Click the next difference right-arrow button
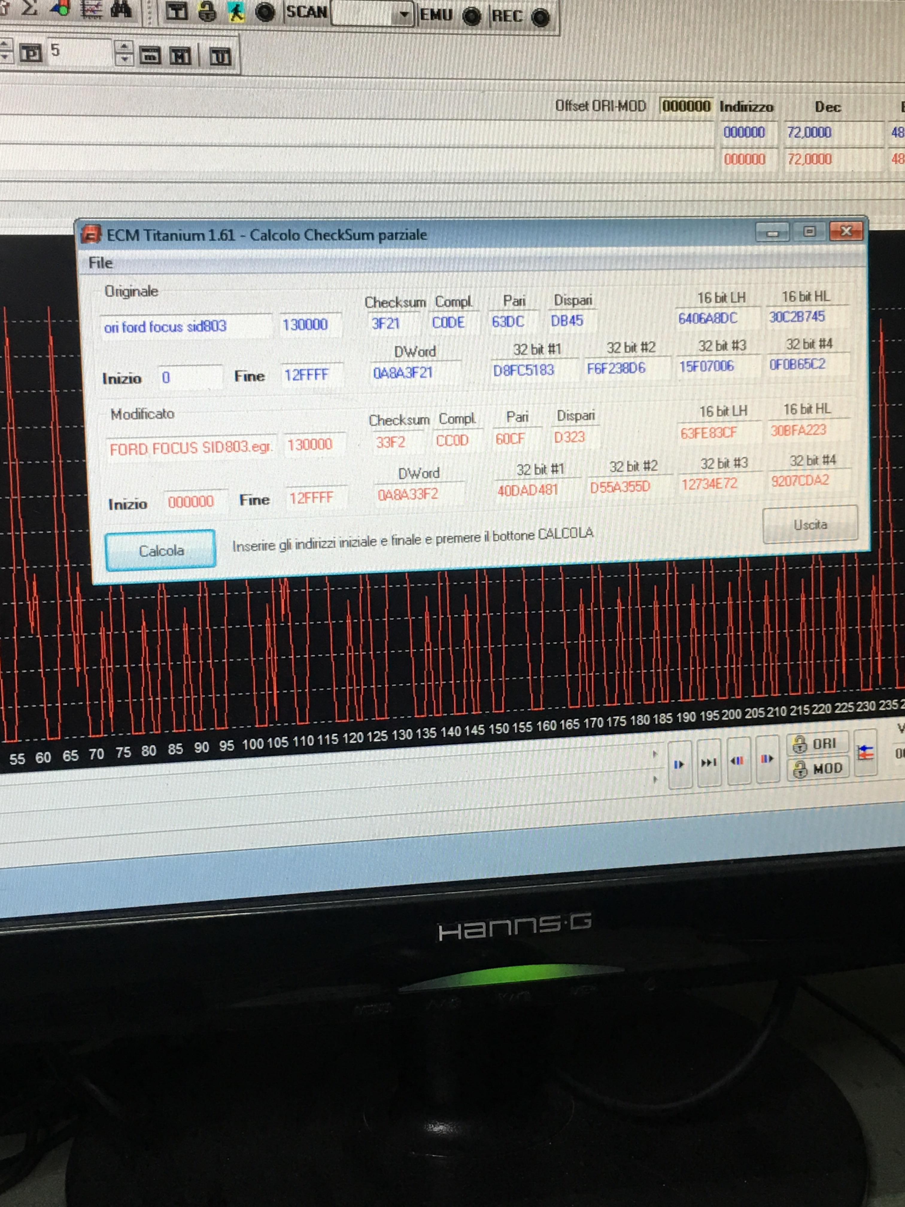 coord(768,759)
